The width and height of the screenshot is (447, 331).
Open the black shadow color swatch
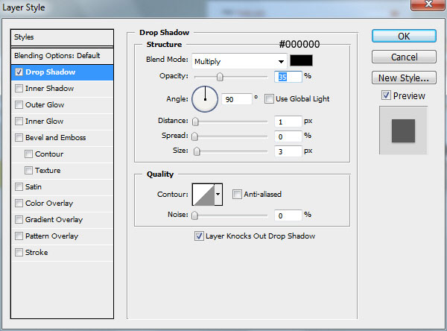point(301,60)
